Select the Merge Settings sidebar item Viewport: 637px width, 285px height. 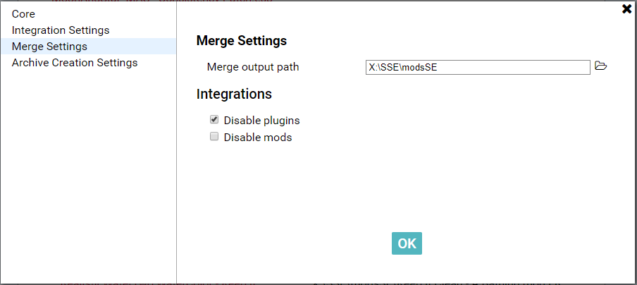[49, 47]
